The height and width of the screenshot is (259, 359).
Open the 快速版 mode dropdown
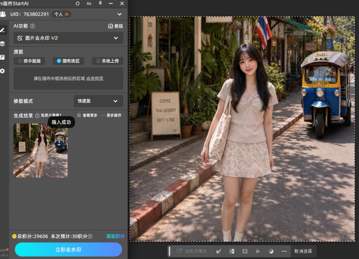point(98,101)
